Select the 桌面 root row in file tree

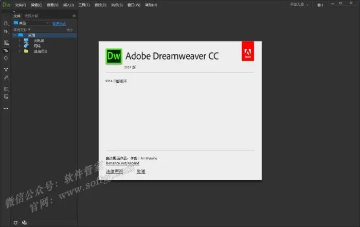coord(45,35)
